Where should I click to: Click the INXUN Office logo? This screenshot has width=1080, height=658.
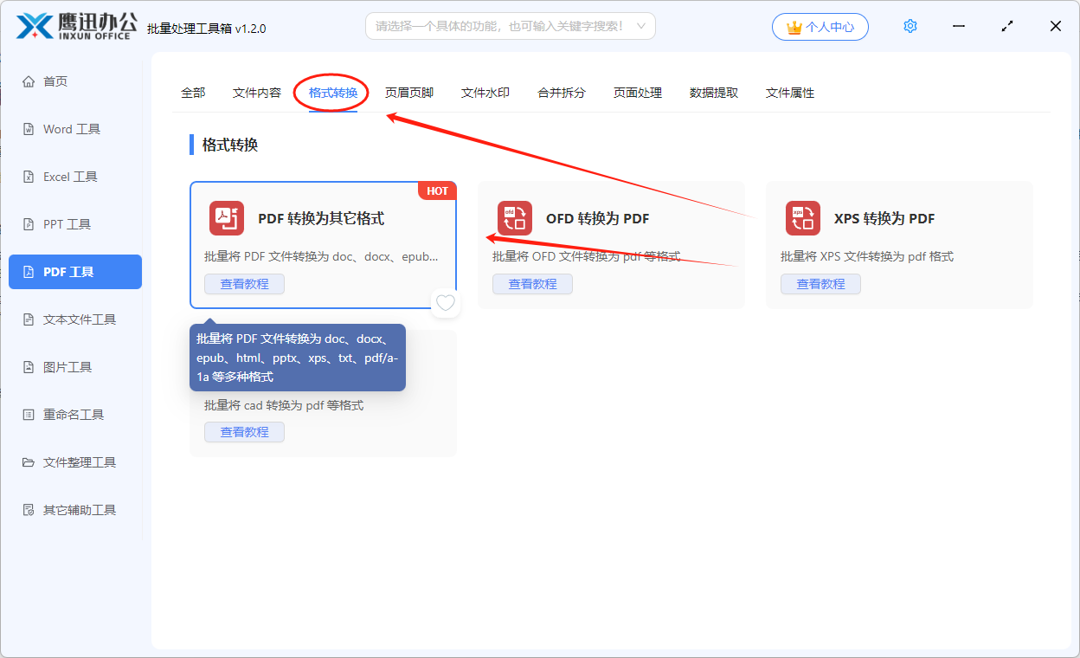76,27
